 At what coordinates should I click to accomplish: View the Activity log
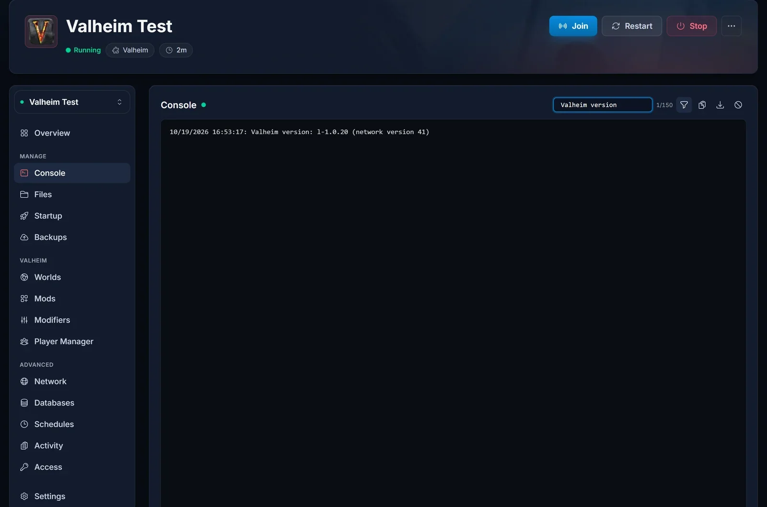click(72, 446)
